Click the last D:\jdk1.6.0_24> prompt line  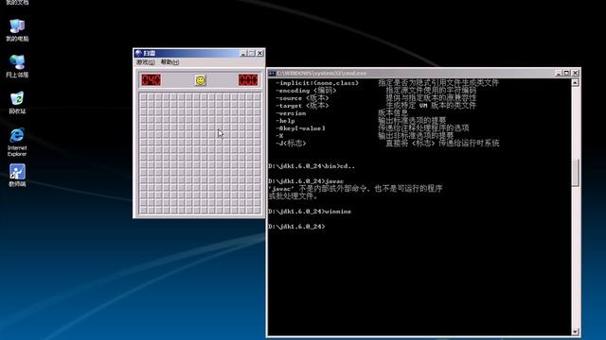click(296, 227)
